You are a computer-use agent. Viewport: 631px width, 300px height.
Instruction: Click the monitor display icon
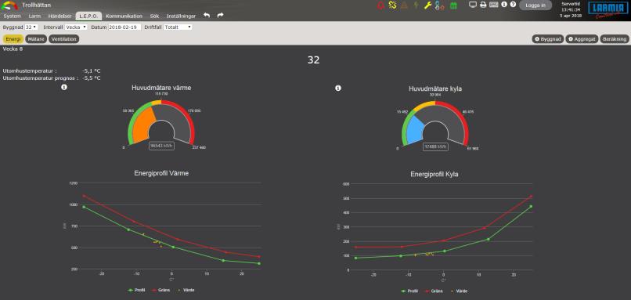473,5
